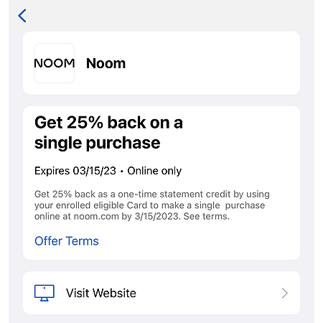Viewport: 323px width, 323px height.
Task: Tap the 'single purchase' headline line
Action: pyautogui.click(x=98, y=143)
